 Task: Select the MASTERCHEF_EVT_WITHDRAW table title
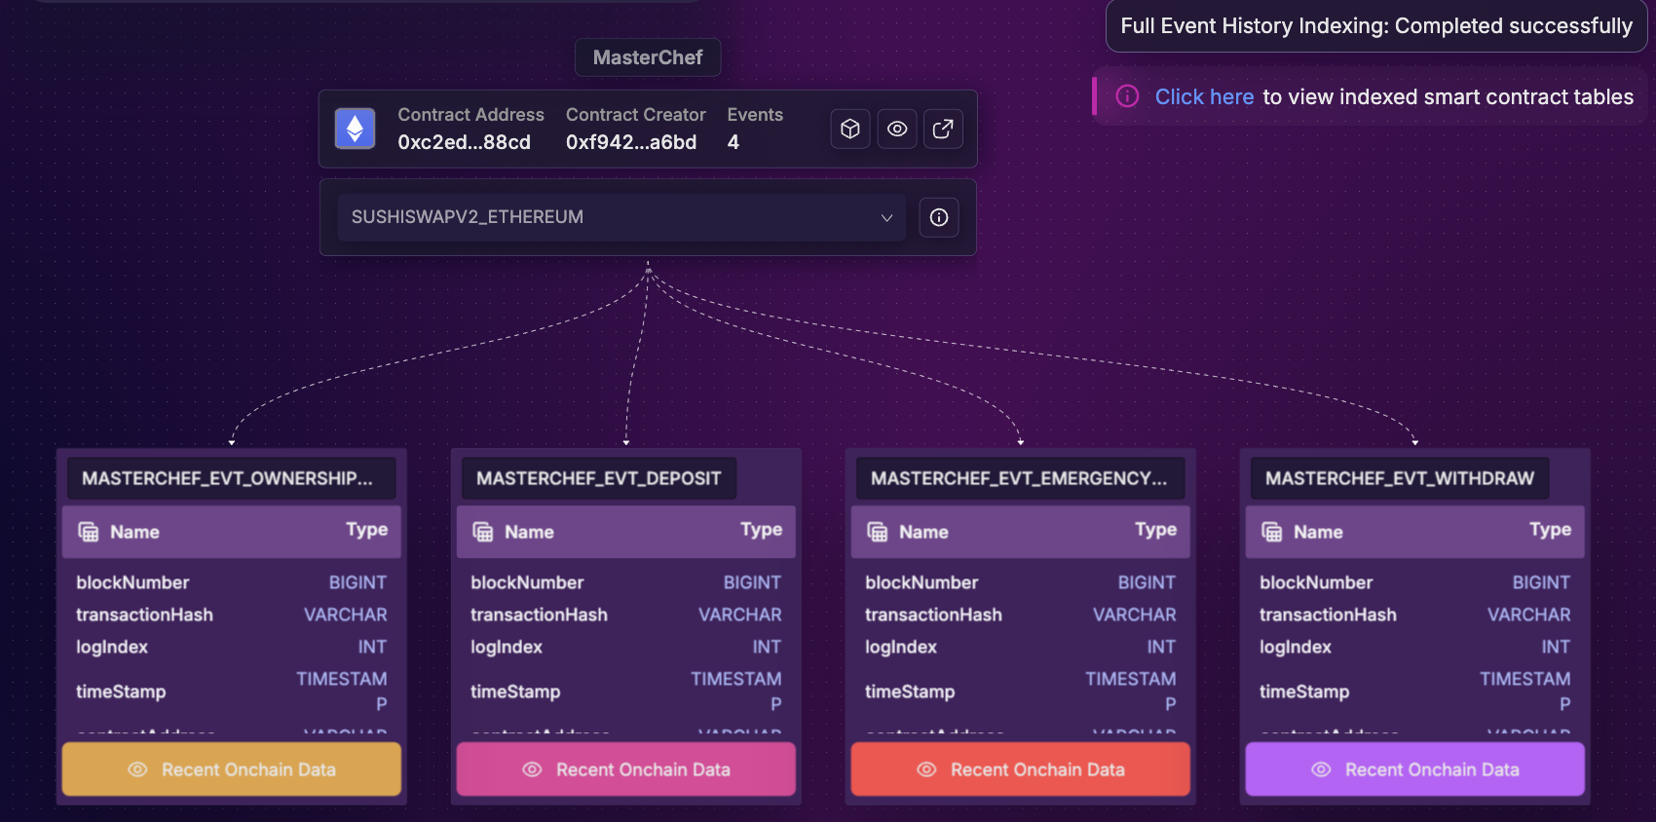[1400, 478]
